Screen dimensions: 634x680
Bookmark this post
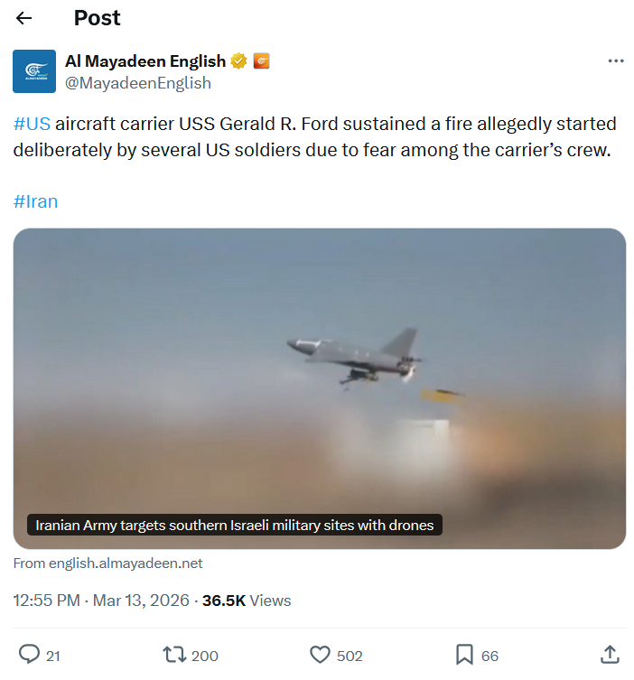pos(464,655)
